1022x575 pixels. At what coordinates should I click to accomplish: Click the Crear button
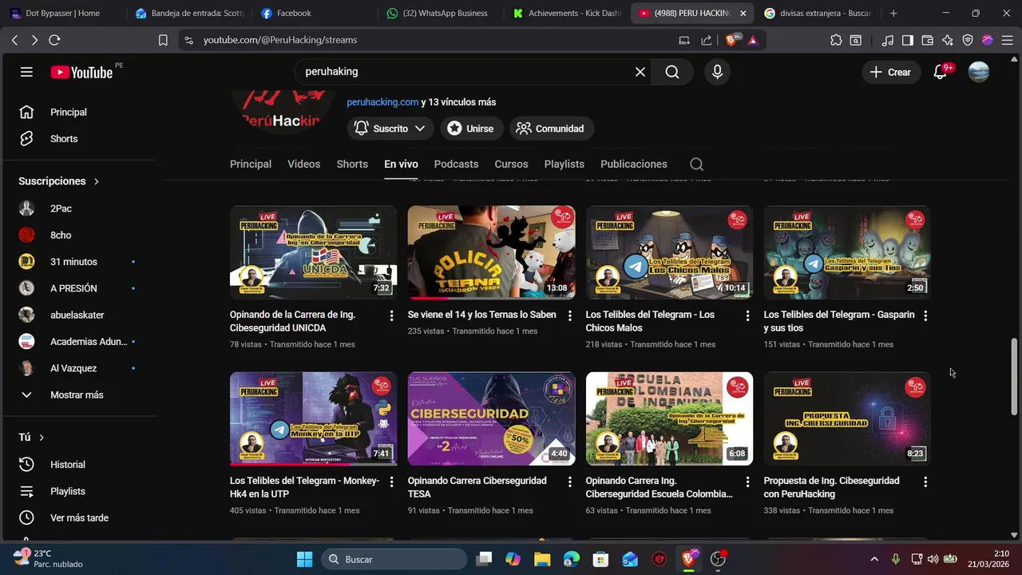[x=890, y=72]
